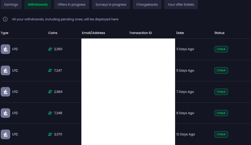Click the Email/Address column header
The image size is (251, 145).
click(93, 33)
